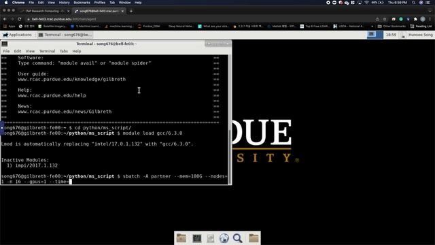Viewport: 435px width, 245px height.
Task: Open the terminal View menu
Action: [x=30, y=51]
